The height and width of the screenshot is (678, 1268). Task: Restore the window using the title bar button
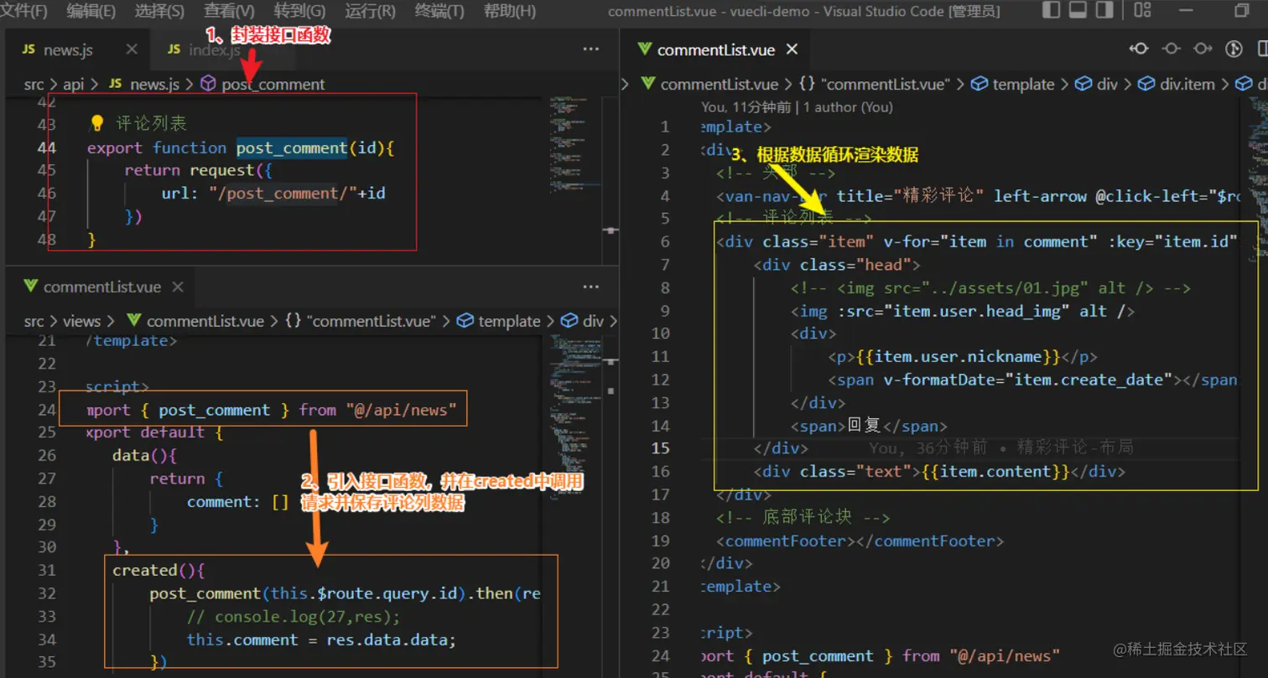1242,10
